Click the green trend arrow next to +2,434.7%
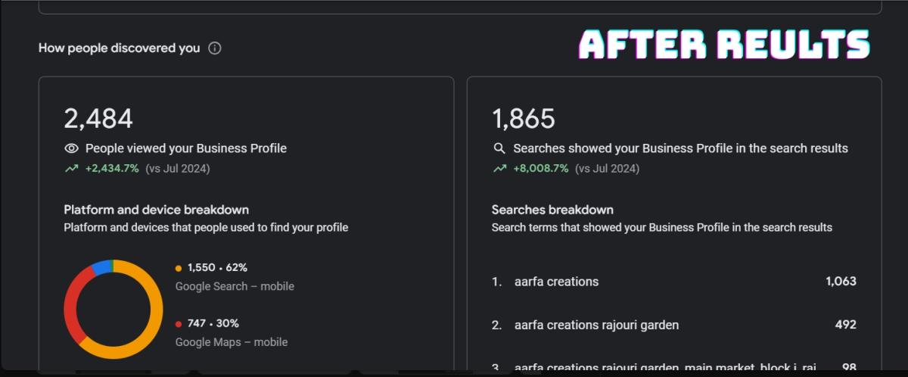This screenshot has width=908, height=377. [x=71, y=169]
